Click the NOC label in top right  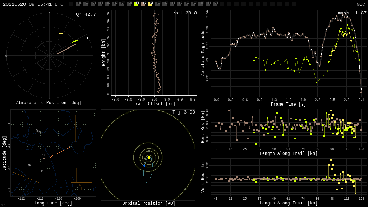(360, 4)
